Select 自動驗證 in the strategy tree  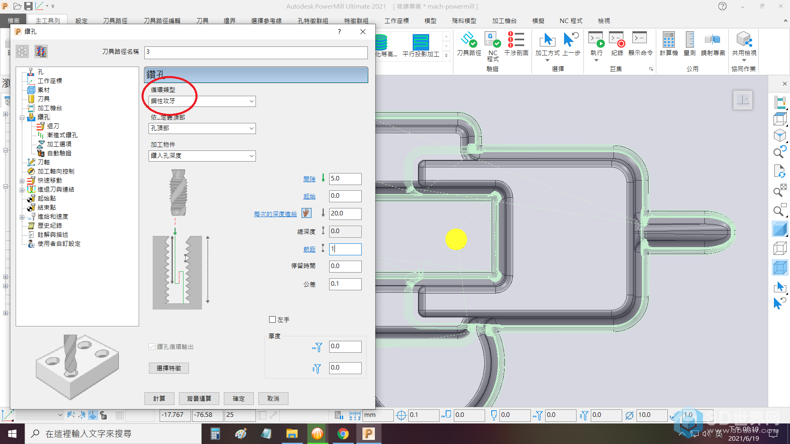click(x=59, y=153)
